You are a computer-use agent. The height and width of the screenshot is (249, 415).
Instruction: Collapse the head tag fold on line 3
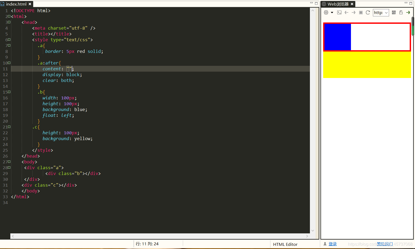point(9,22)
